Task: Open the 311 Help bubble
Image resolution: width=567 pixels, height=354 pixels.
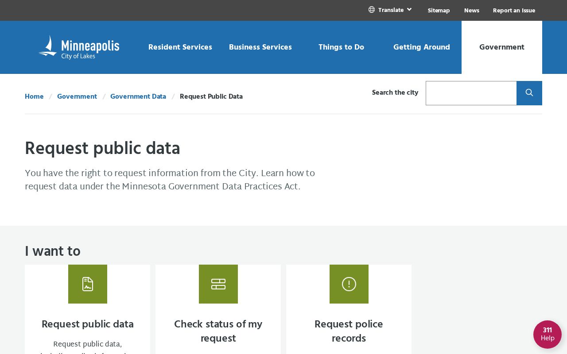Action: tap(548, 335)
